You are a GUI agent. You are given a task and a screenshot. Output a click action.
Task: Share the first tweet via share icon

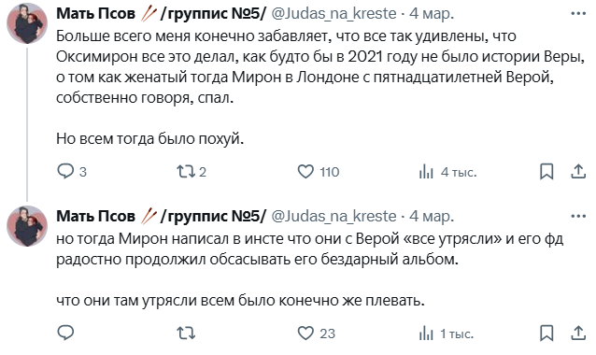[x=578, y=171]
